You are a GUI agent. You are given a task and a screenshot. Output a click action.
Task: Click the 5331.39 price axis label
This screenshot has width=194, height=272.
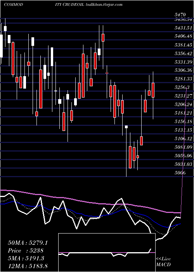coord(184,62)
